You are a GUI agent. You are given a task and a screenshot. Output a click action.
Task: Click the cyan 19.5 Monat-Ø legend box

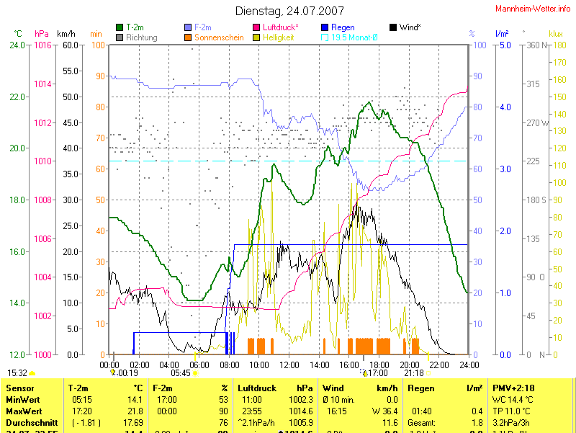tap(325, 37)
